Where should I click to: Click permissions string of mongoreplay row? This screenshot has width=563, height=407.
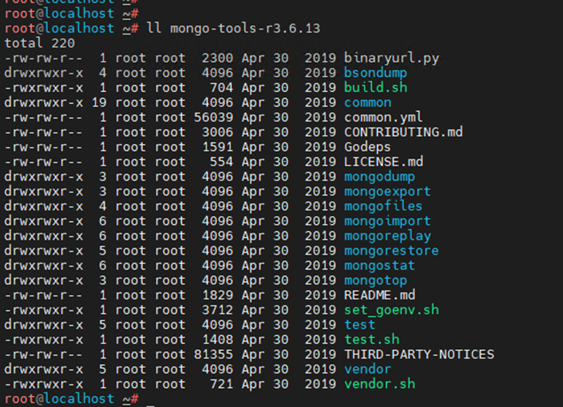(43, 236)
